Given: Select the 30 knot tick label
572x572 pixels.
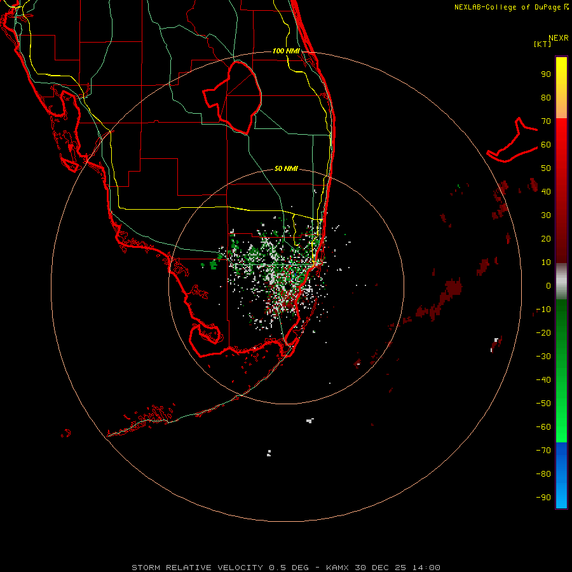Looking at the screenshot, I should 546,215.
